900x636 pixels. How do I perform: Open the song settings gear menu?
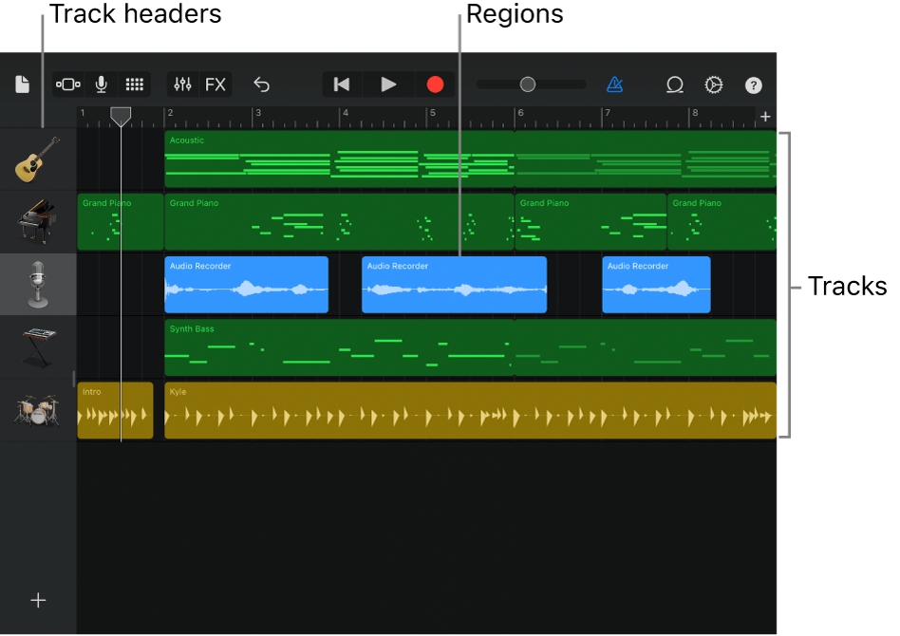pyautogui.click(x=714, y=84)
